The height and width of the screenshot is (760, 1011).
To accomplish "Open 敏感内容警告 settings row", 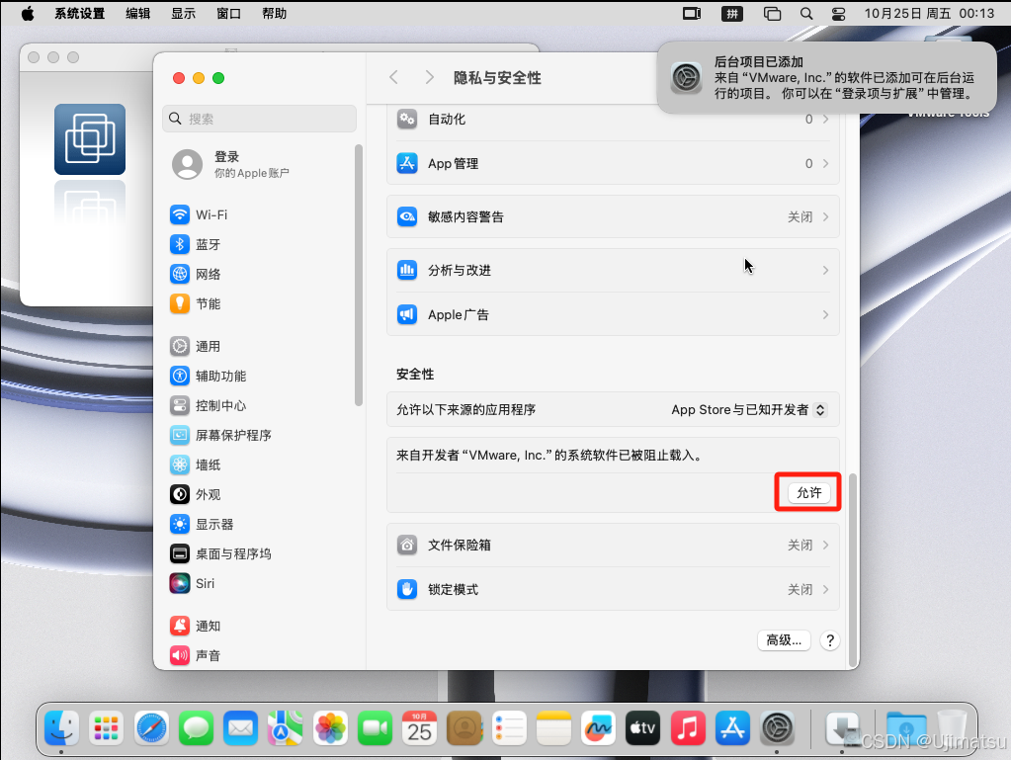I will [613, 217].
